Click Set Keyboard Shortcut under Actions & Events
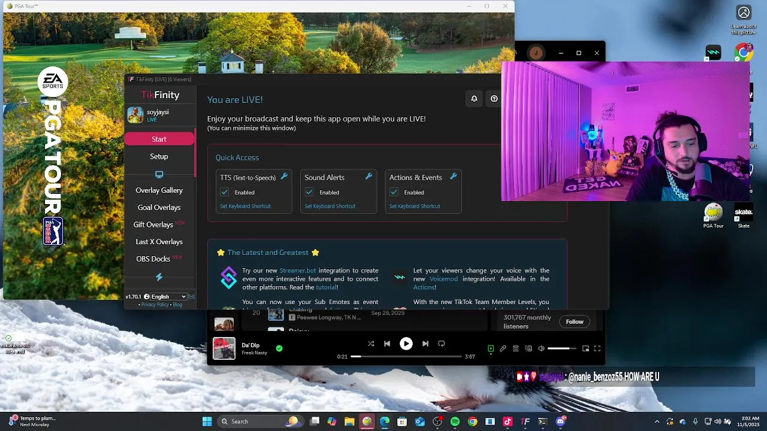The width and height of the screenshot is (767, 431). pyautogui.click(x=415, y=206)
